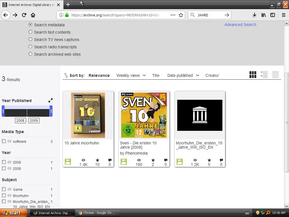The image size is (289, 217).
Task: Sort results by Title
Action: tap(156, 75)
